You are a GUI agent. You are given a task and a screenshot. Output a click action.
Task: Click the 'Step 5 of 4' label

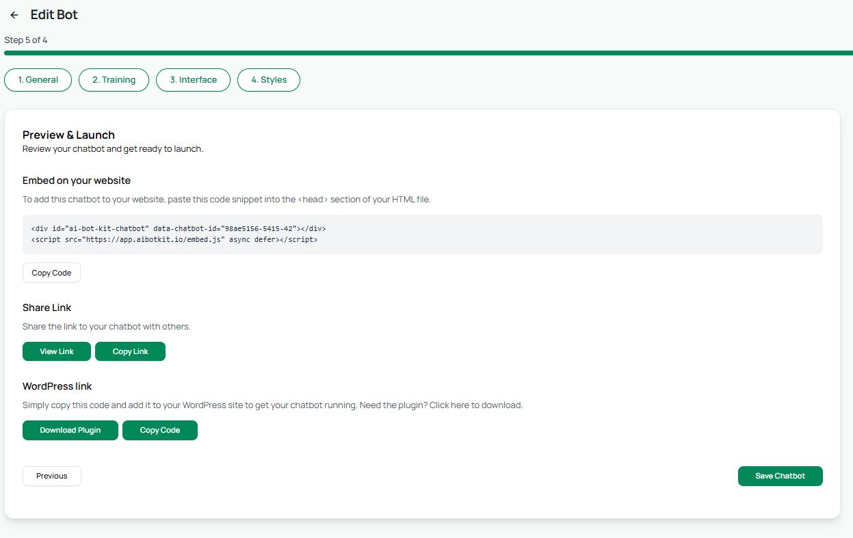tap(26, 40)
